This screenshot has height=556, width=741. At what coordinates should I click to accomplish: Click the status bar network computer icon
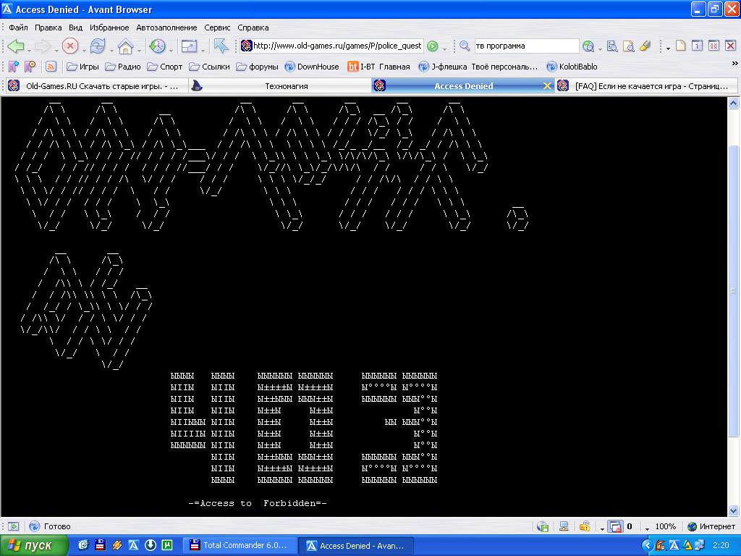(563, 526)
